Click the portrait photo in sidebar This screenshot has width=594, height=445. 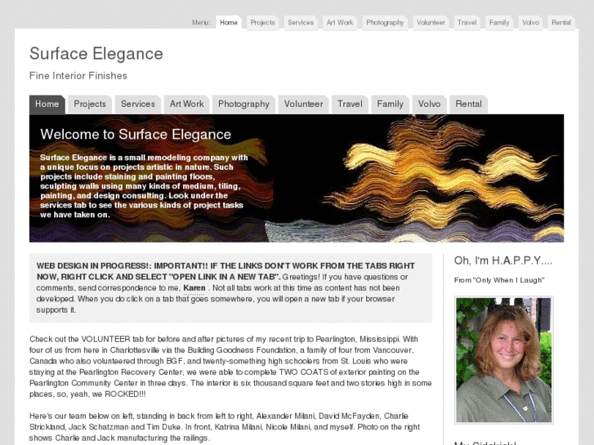pos(504,360)
